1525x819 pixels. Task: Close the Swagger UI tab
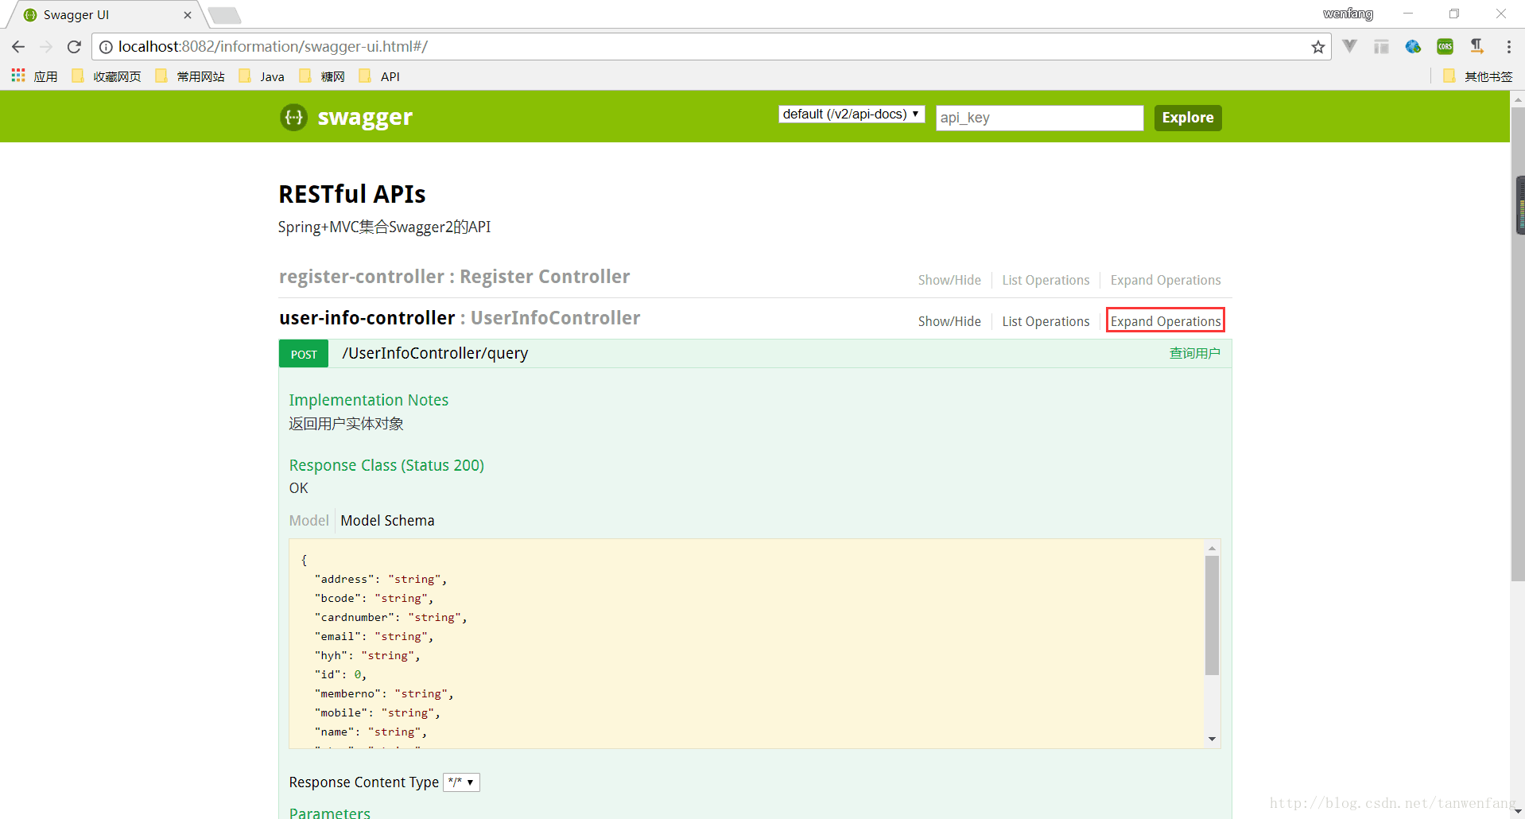188,14
